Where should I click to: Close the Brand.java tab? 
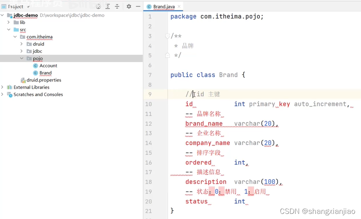coord(179,6)
